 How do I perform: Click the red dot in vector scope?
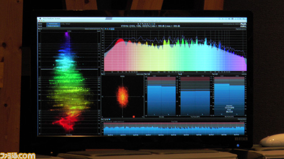[x=134, y=117]
